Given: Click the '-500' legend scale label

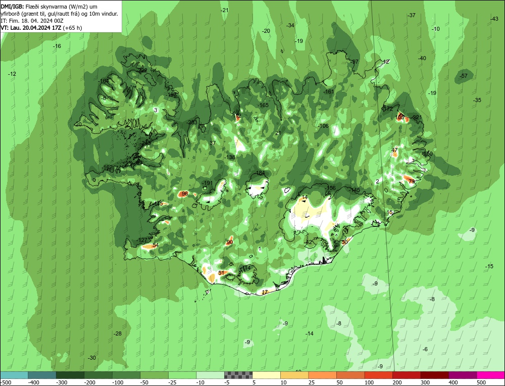Looking at the screenshot, I should pyautogui.click(x=6, y=382).
